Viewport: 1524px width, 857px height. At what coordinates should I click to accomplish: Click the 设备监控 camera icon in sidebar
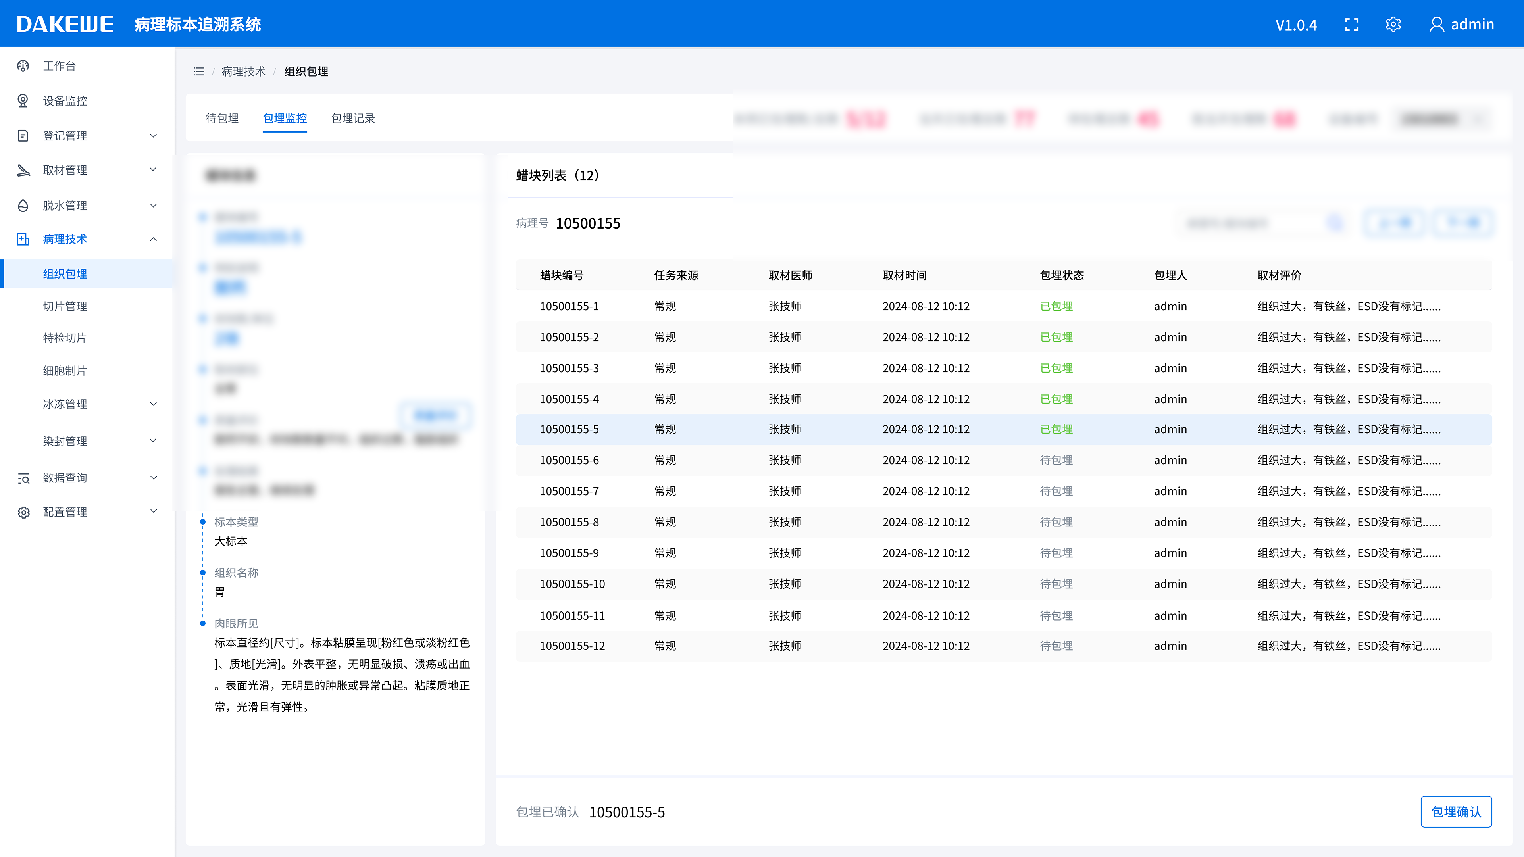(x=23, y=100)
